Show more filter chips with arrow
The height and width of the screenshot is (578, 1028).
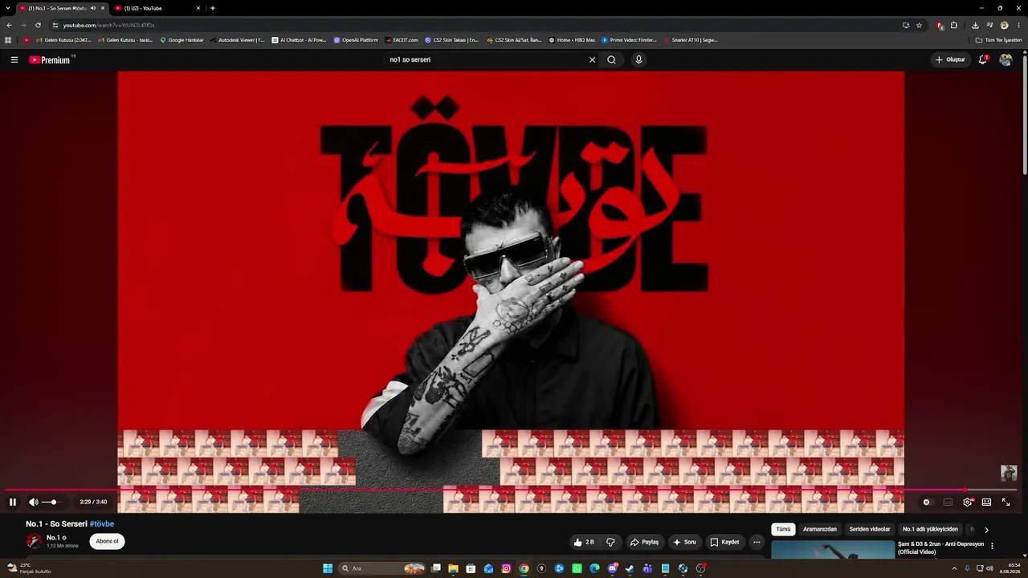(x=986, y=530)
